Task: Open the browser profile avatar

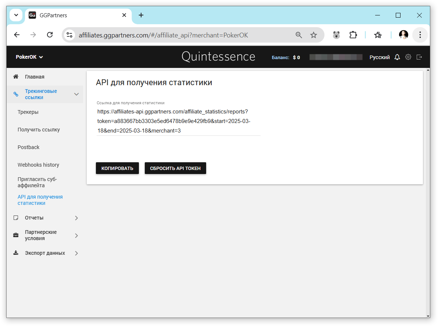Action: [403, 35]
